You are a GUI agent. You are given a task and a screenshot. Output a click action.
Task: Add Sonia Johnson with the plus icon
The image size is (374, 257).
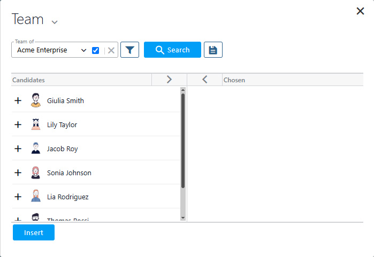(x=18, y=173)
